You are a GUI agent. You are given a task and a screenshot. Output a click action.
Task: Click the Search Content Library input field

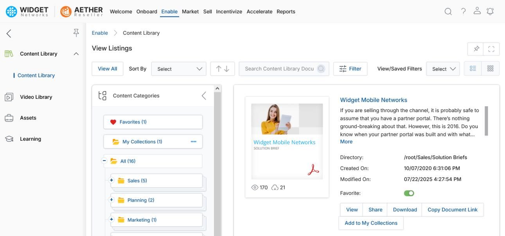(284, 69)
